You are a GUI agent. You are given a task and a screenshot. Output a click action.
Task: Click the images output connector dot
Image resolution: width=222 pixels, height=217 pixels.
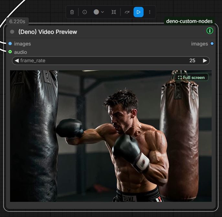click(x=212, y=44)
